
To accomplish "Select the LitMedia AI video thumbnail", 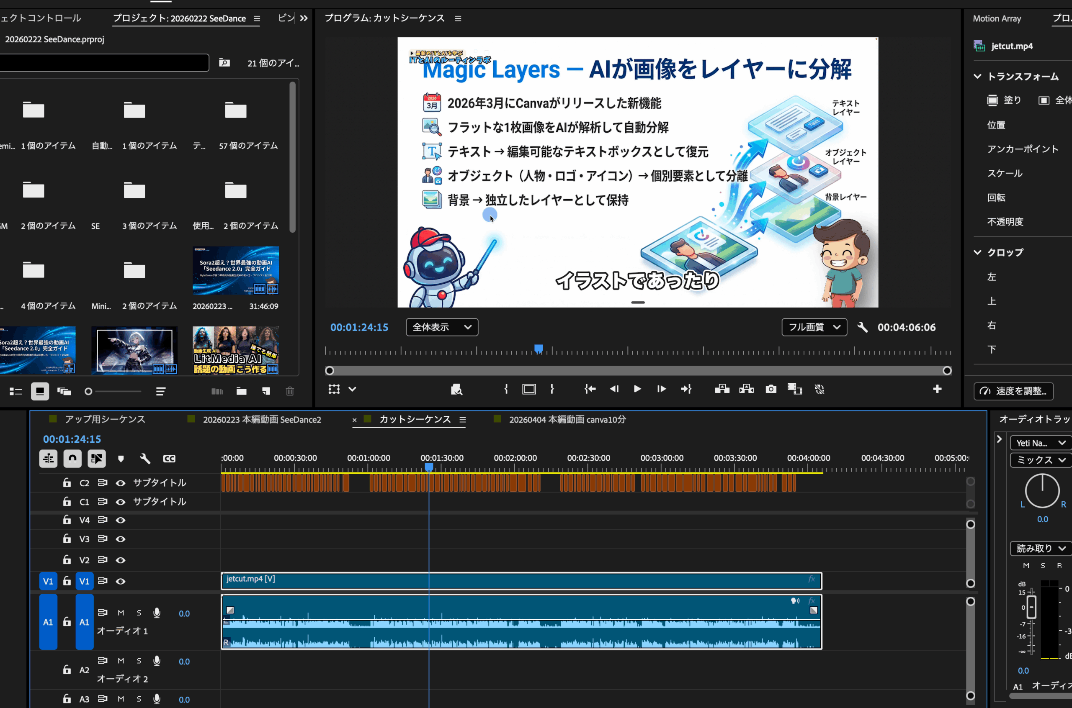I will click(x=235, y=350).
